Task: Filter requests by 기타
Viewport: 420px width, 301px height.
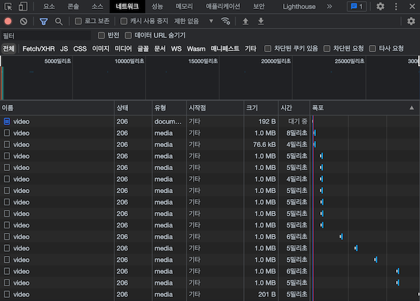Action: tap(251, 49)
